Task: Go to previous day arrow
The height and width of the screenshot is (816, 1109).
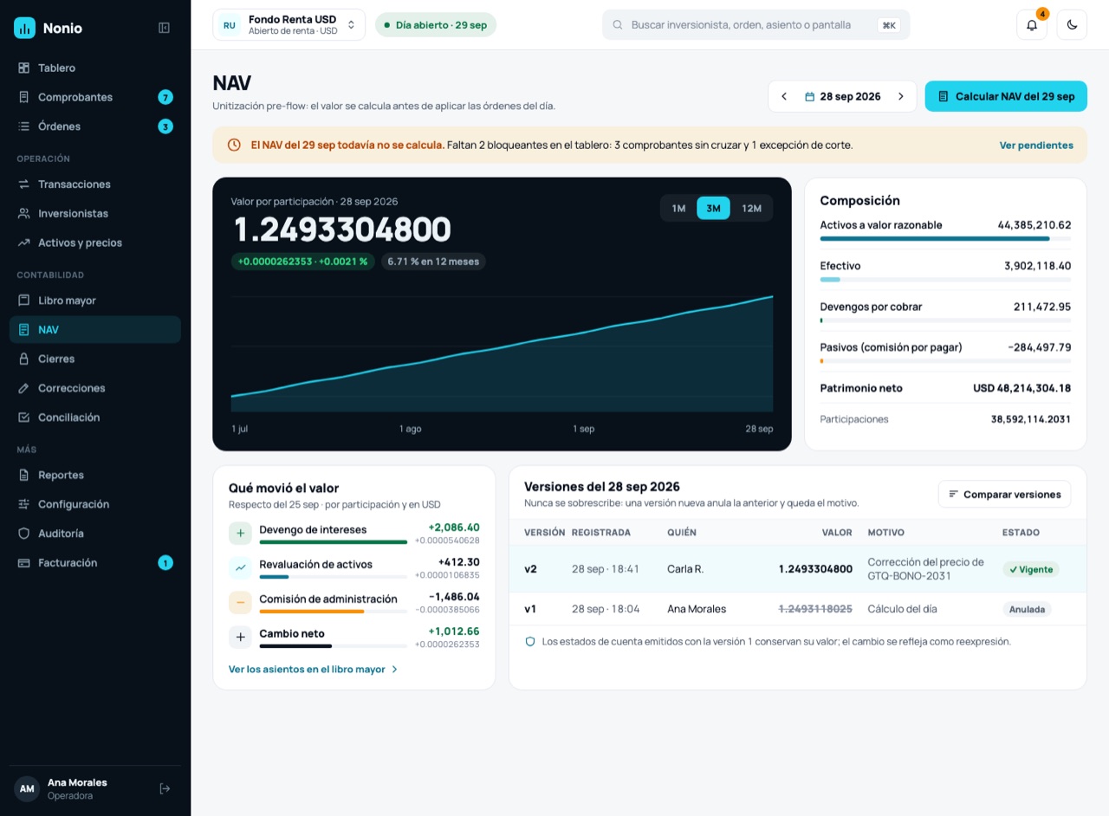Action: point(784,96)
